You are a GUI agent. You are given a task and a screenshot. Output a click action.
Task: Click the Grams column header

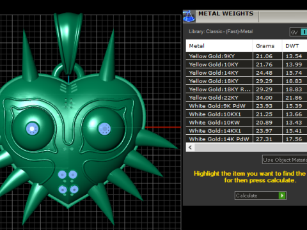tap(267, 46)
